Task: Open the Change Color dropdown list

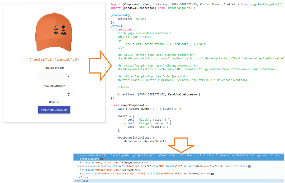Action: (54, 76)
